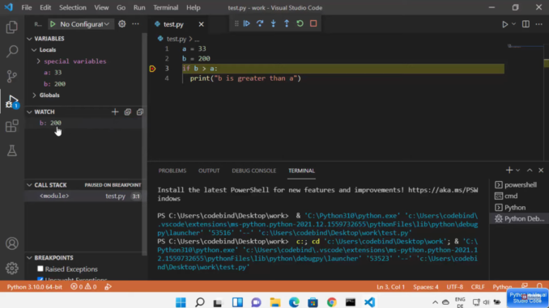Switch to the OUTPUT tab
This screenshot has width=549, height=308.
tap(209, 171)
